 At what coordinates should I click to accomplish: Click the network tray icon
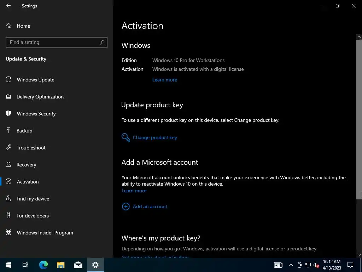click(x=308, y=265)
